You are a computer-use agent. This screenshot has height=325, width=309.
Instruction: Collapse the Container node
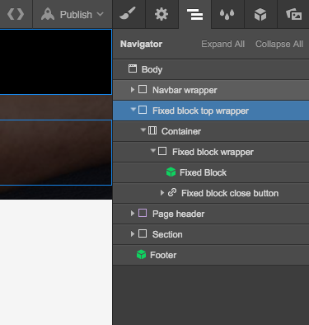click(143, 130)
